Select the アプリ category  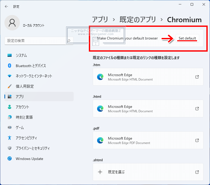click(39, 96)
